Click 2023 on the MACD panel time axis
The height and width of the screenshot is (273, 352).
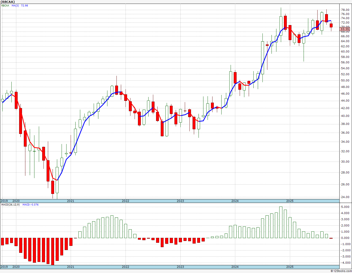pos(180,267)
